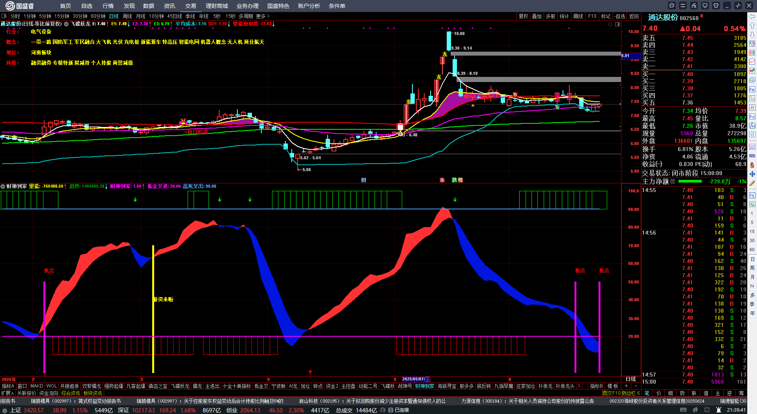Switch to 60分钟 period tab
757x414 pixels.
point(98,16)
